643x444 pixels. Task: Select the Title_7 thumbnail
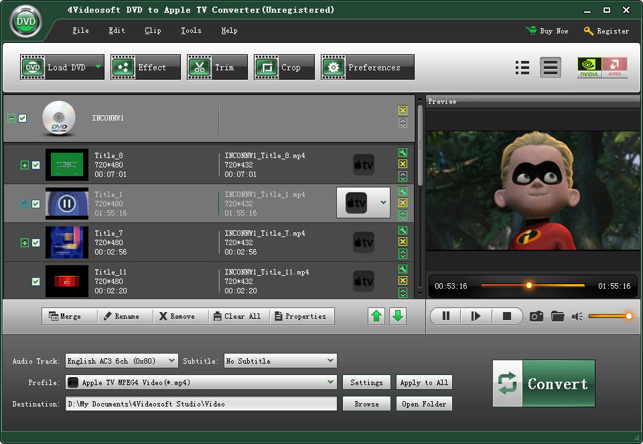pos(67,242)
